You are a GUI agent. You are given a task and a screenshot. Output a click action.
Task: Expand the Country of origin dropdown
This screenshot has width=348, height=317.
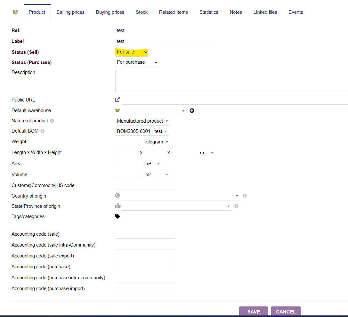[181, 196]
